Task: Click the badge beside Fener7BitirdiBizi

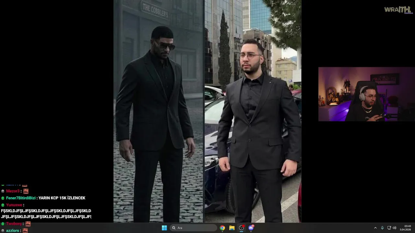Action: (3, 198)
